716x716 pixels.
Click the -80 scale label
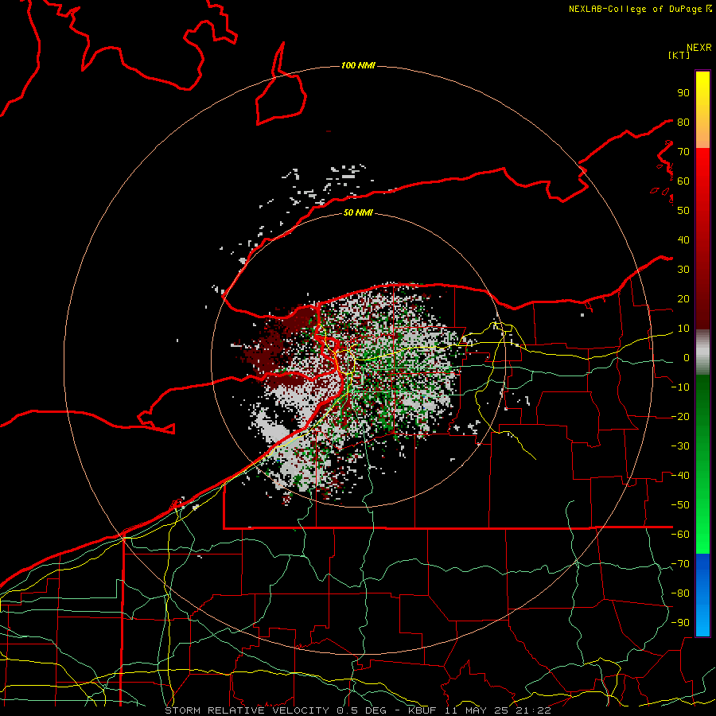680,593
